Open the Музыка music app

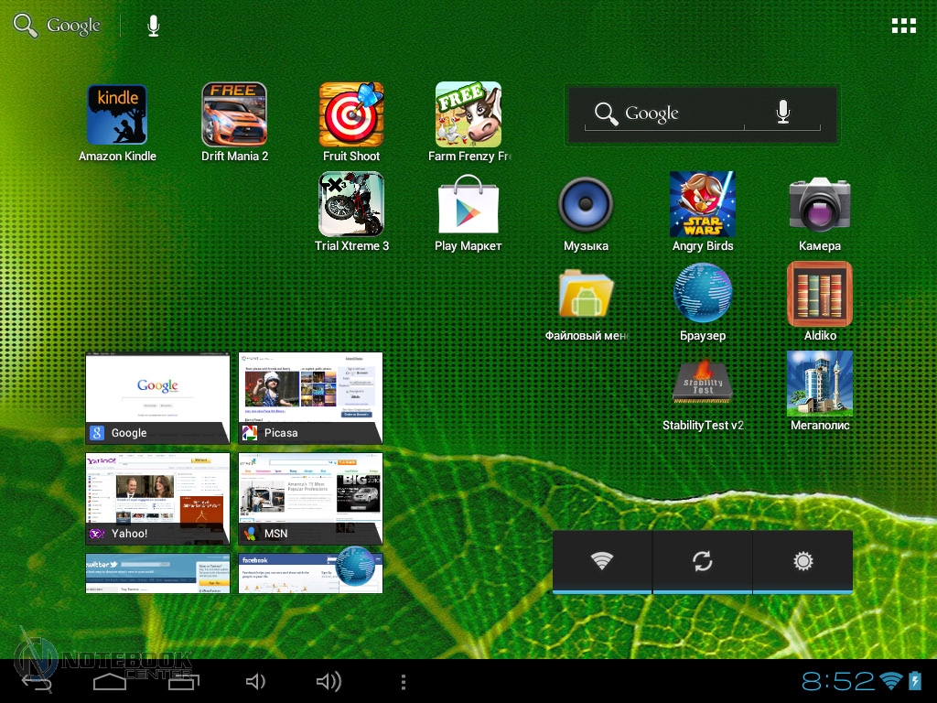pyautogui.click(x=586, y=205)
